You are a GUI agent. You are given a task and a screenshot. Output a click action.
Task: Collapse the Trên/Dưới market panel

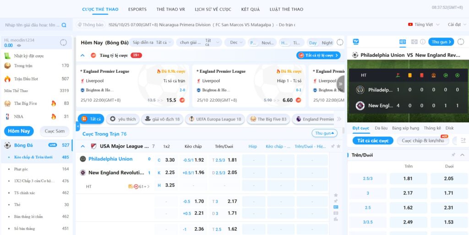tap(462, 155)
